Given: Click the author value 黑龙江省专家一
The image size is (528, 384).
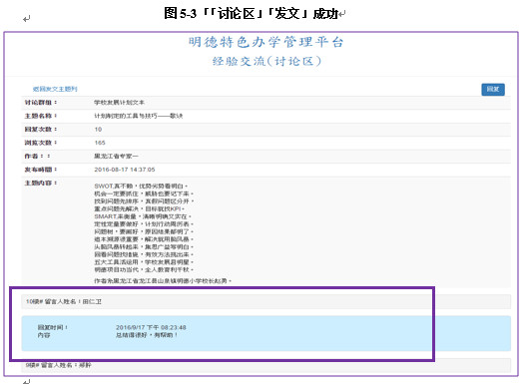Looking at the screenshot, I should (116, 157).
